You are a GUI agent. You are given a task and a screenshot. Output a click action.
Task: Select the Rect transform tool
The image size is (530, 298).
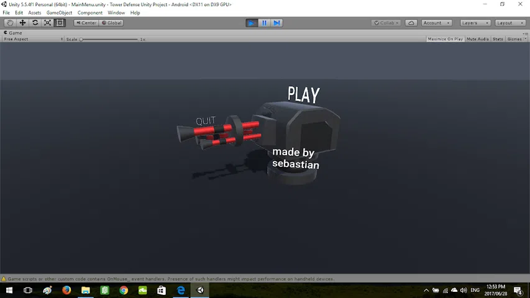[x=60, y=23]
